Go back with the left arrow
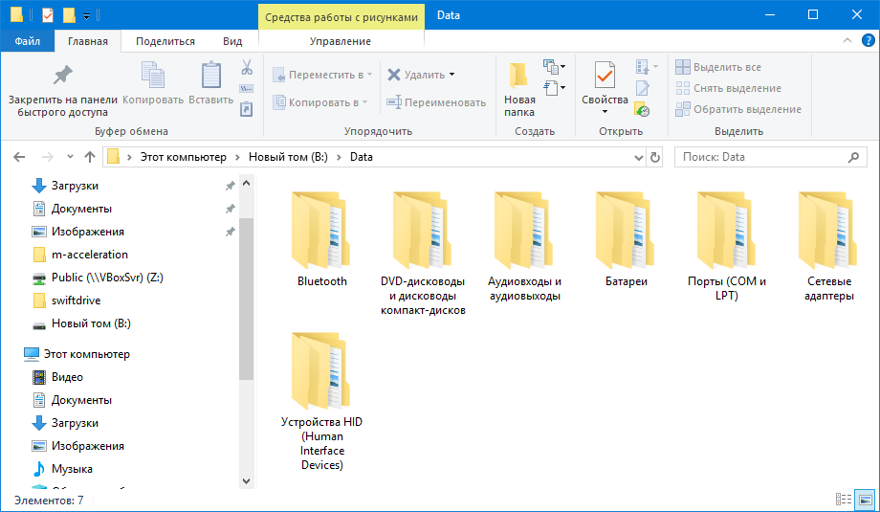This screenshot has height=512, width=880. tap(19, 157)
